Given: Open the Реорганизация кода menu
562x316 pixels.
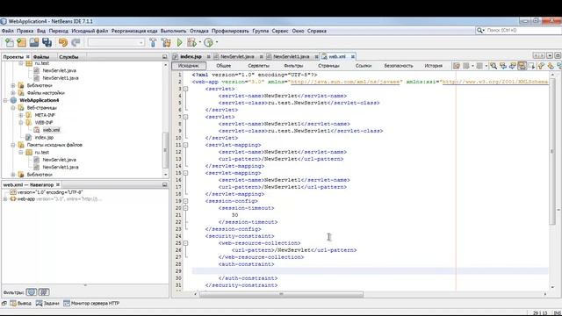Looking at the screenshot, I should (x=134, y=31).
